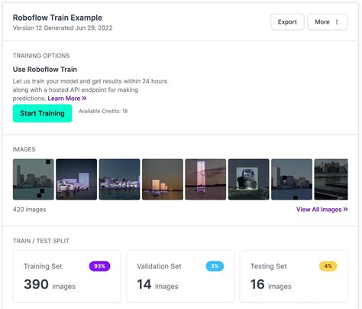The height and width of the screenshot is (309, 362).
Task: Open the second thumbnail with white boats
Action: (x=76, y=179)
